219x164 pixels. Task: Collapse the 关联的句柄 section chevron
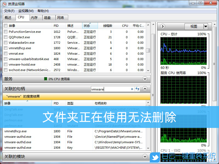pyautogui.click(x=145, y=89)
